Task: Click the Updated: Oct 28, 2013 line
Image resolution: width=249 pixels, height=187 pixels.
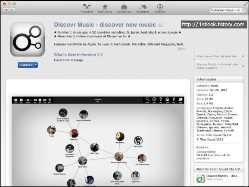Action: [212, 90]
